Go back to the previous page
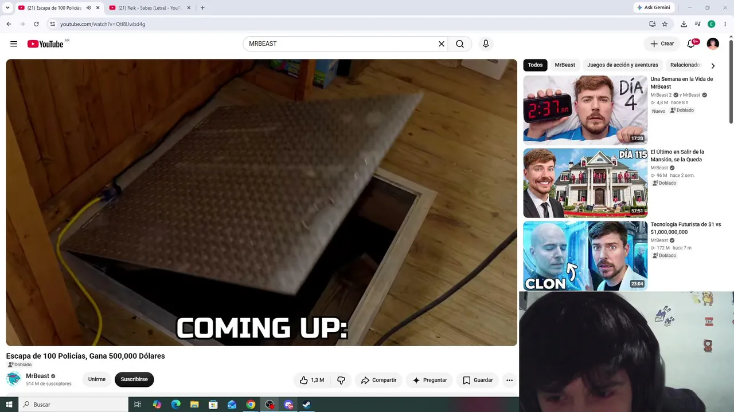 tap(9, 24)
